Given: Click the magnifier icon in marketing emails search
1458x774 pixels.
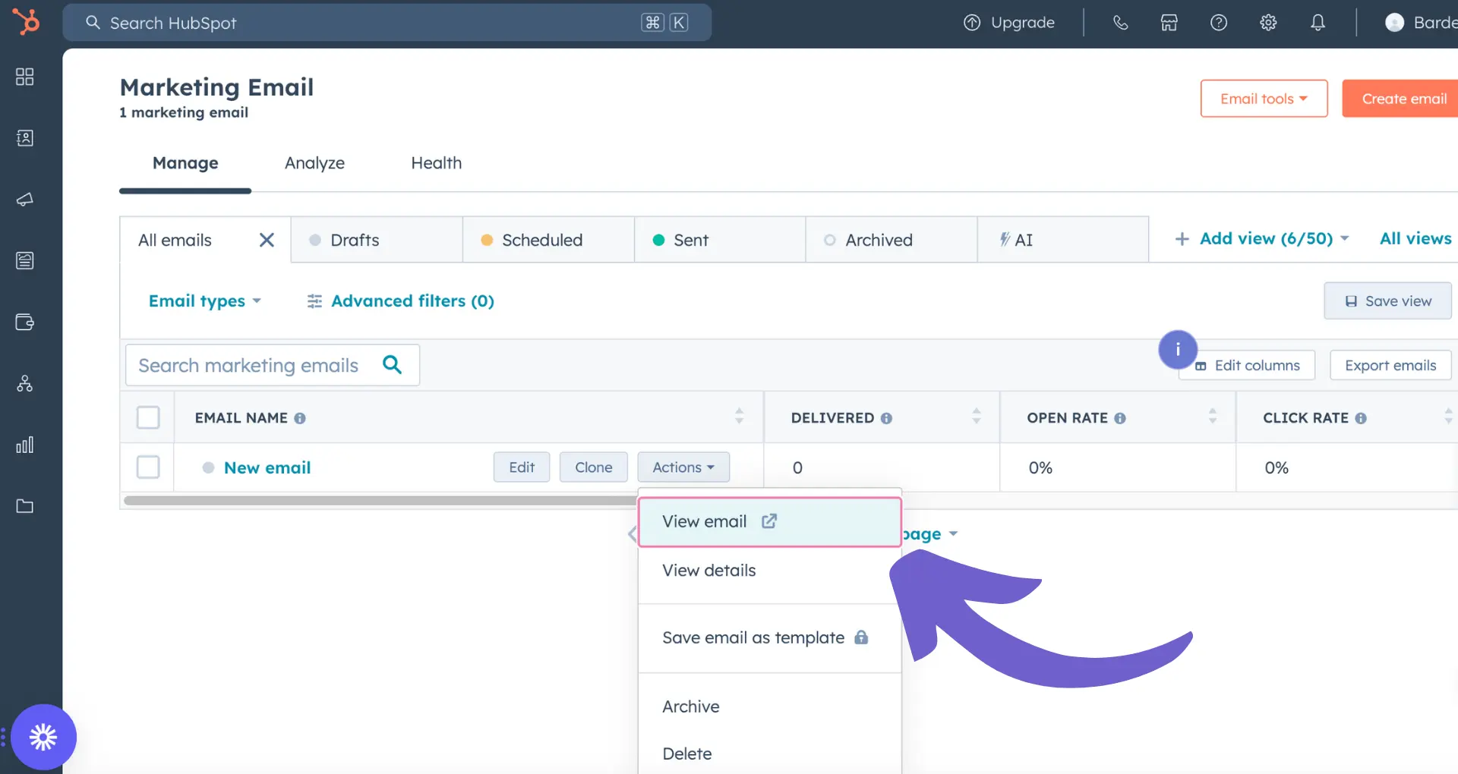Looking at the screenshot, I should 393,365.
